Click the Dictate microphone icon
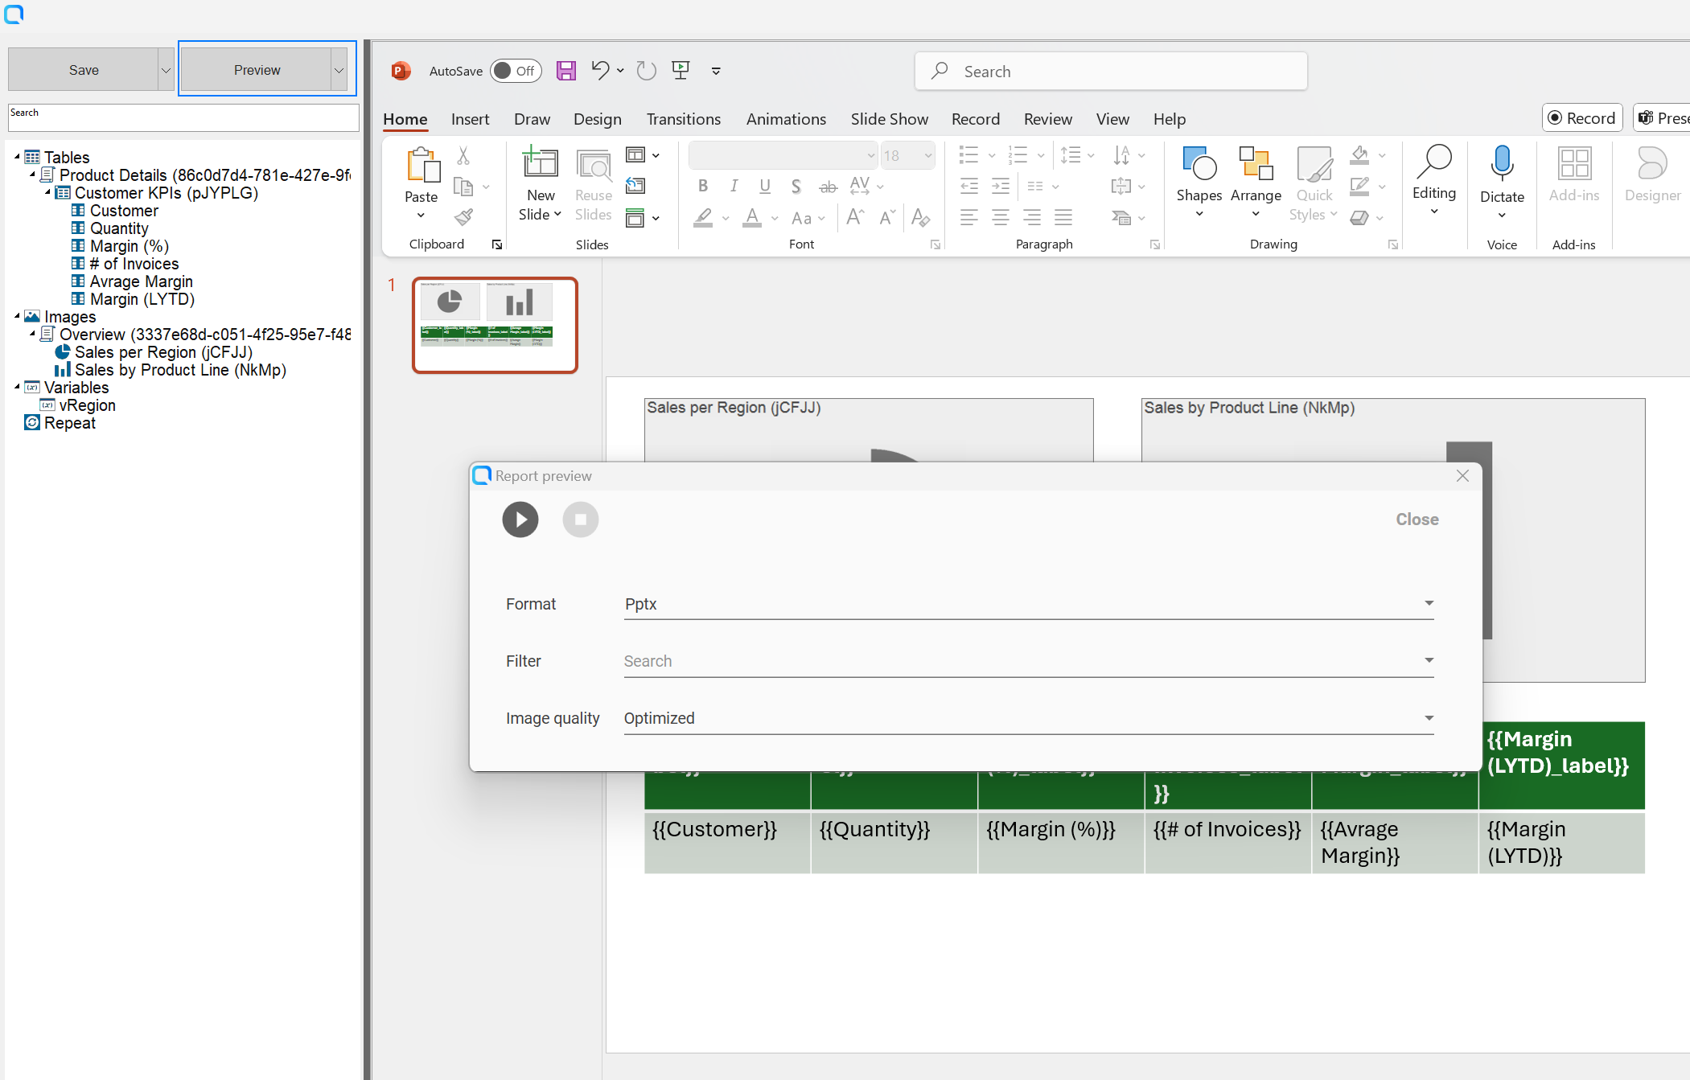This screenshot has height=1080, width=1690. 1502,163
